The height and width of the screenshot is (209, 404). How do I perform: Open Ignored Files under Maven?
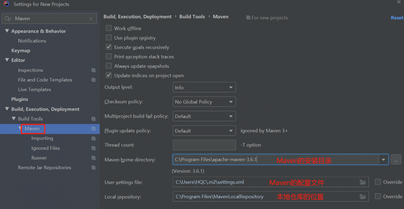tap(45, 148)
